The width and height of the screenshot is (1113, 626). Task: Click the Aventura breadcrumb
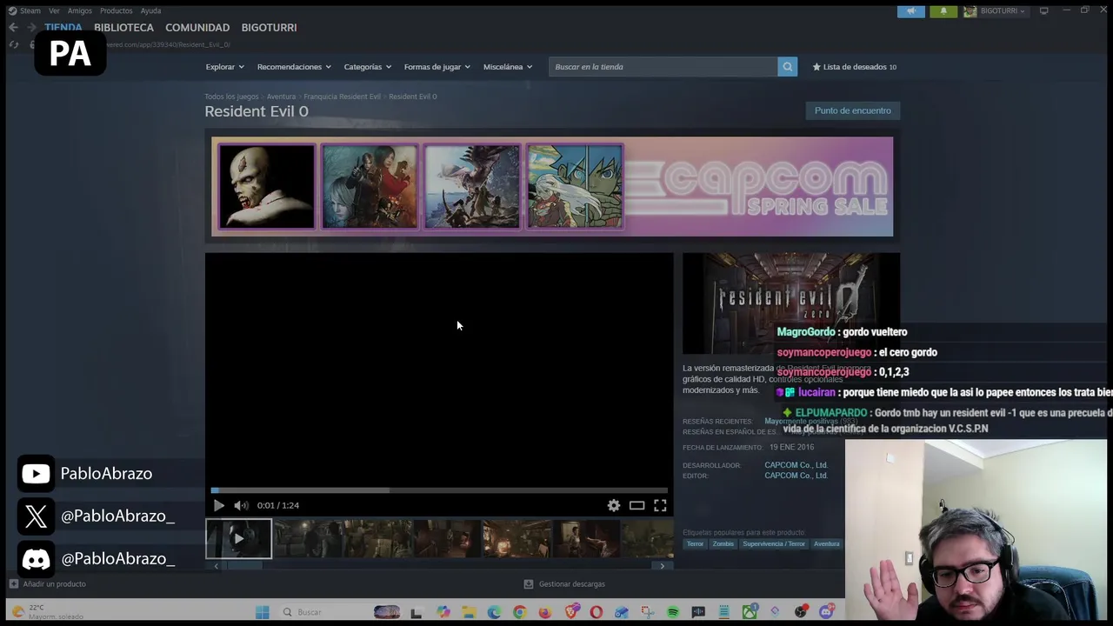[x=281, y=97]
